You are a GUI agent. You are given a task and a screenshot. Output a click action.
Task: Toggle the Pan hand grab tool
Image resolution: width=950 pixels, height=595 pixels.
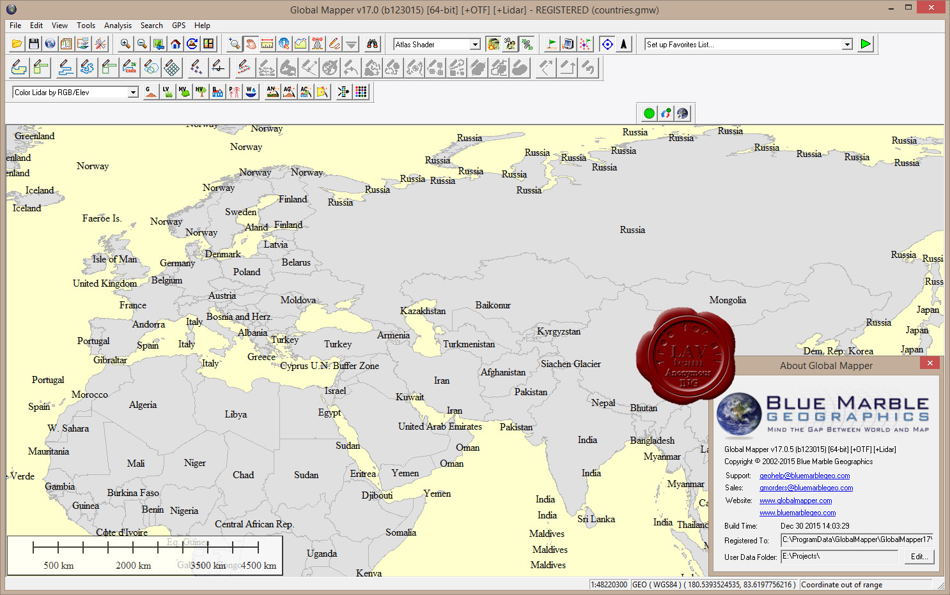[251, 44]
